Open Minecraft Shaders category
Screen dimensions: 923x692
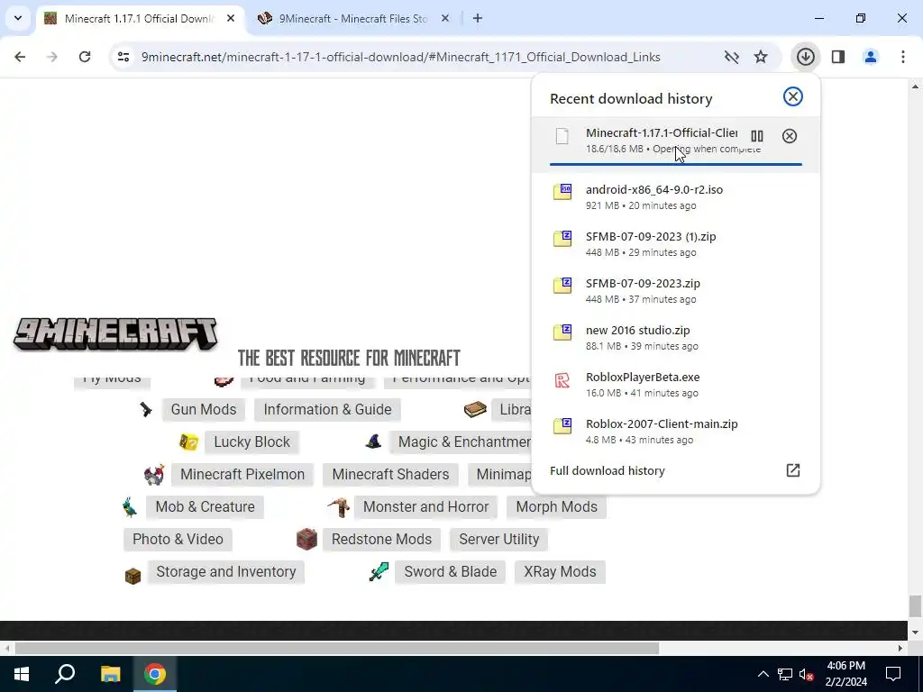[390, 474]
